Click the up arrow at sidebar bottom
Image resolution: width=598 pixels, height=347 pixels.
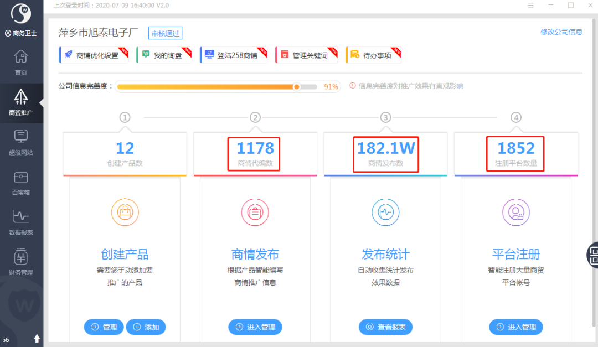tap(37, 338)
